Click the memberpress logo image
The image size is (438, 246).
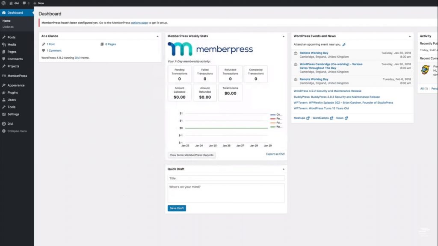210,49
